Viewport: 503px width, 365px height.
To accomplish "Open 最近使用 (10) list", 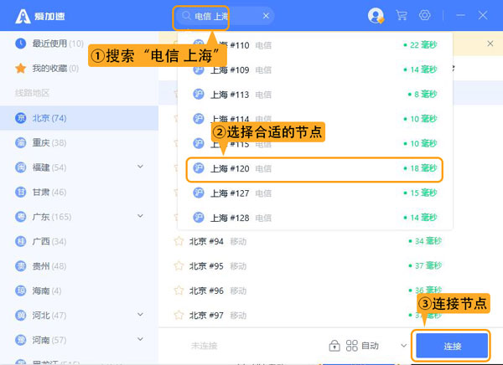I will (x=79, y=44).
